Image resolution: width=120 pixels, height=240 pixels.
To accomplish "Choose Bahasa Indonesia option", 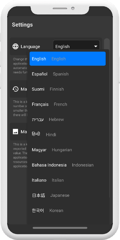I will click(67, 165).
